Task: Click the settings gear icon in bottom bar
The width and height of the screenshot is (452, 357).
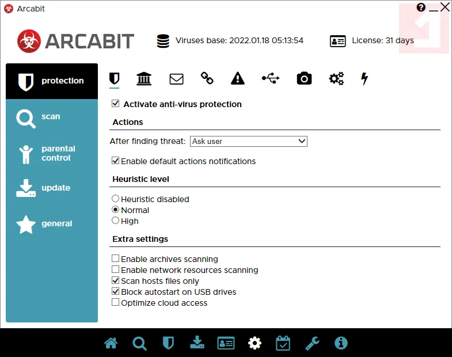Action: pos(255,343)
